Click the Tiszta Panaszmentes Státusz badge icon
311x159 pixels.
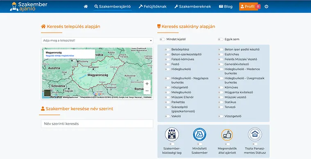click(255, 134)
